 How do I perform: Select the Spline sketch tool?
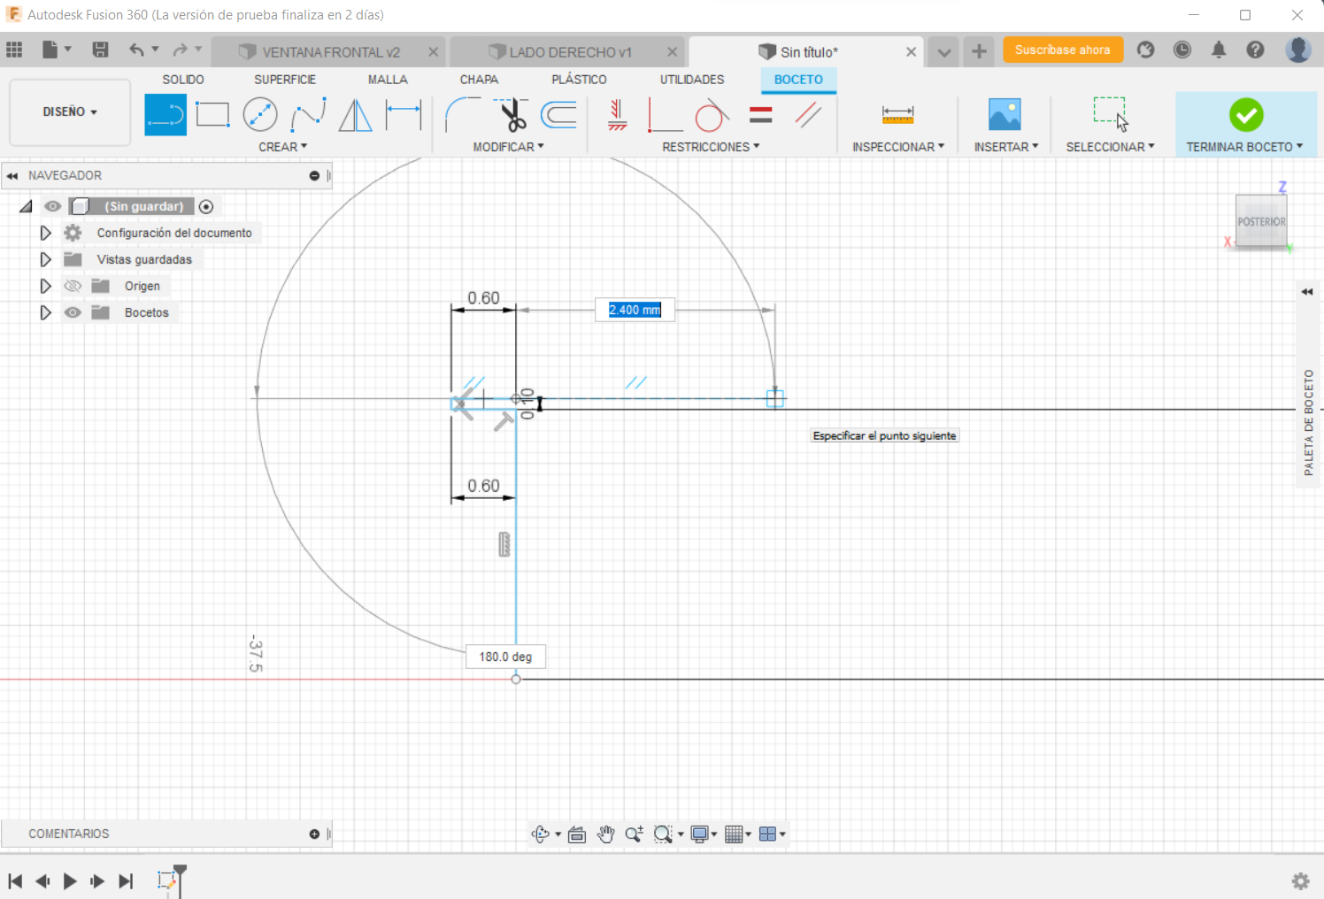click(x=308, y=115)
